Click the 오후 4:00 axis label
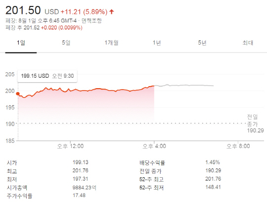 [154, 146]
